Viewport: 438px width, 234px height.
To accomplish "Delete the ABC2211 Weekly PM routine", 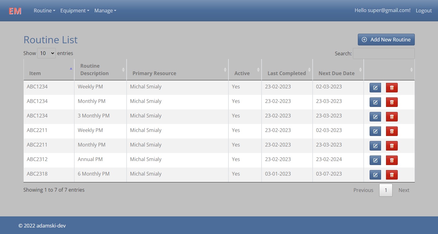I will [x=392, y=131].
